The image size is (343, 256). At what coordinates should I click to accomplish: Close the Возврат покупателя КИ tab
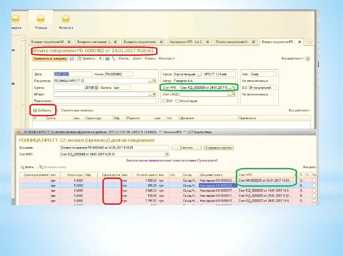(69, 42)
